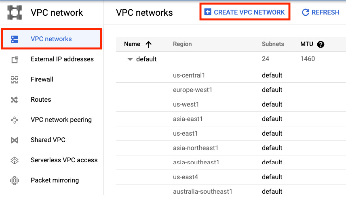Sort by Name using arrow
This screenshot has height=197, width=346.
pos(148,44)
